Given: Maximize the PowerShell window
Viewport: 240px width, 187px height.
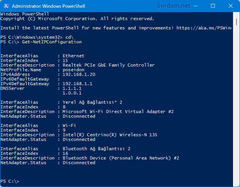Looking at the screenshot, I should 213,6.
